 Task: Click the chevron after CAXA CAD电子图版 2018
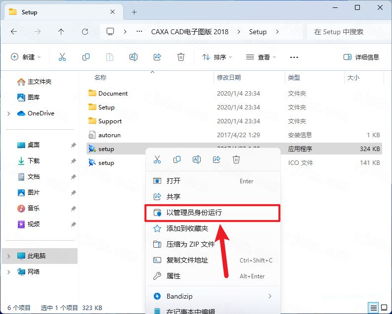[x=239, y=32]
